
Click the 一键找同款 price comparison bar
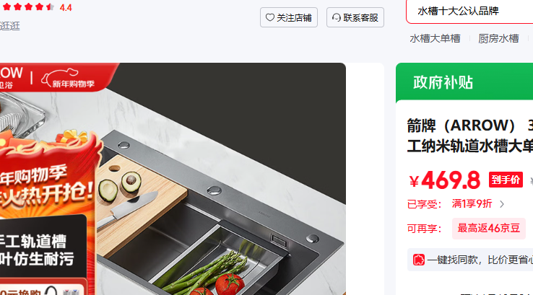(x=470, y=260)
